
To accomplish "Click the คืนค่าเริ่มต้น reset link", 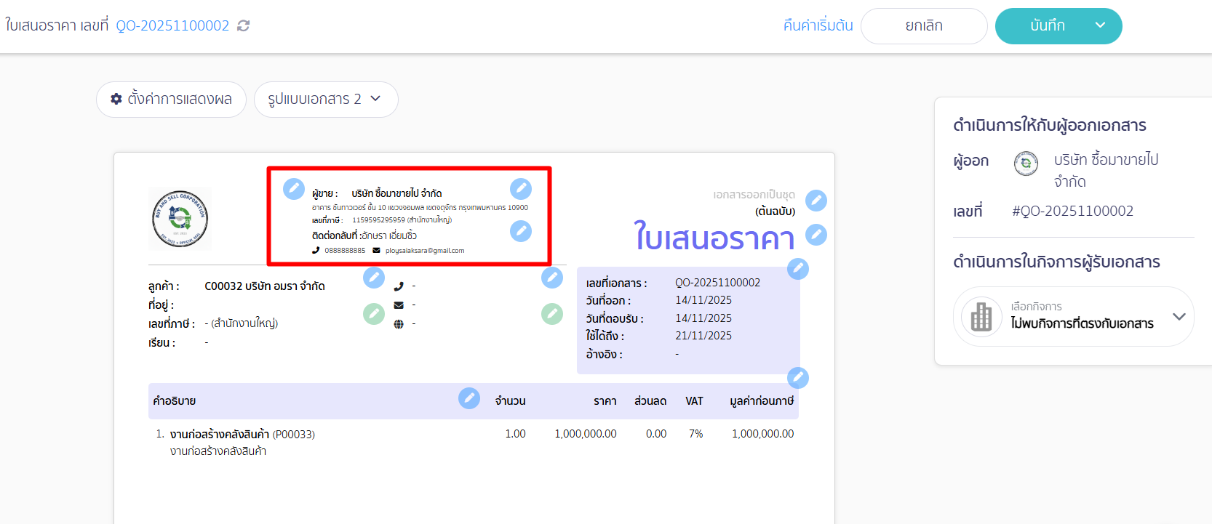I will click(818, 25).
